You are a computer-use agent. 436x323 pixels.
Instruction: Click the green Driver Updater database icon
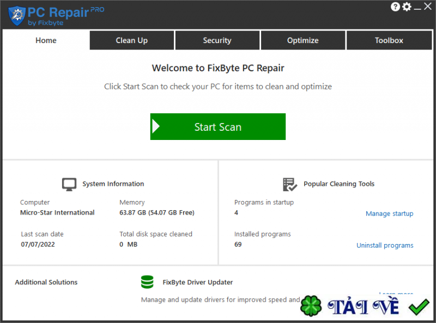[147, 282]
